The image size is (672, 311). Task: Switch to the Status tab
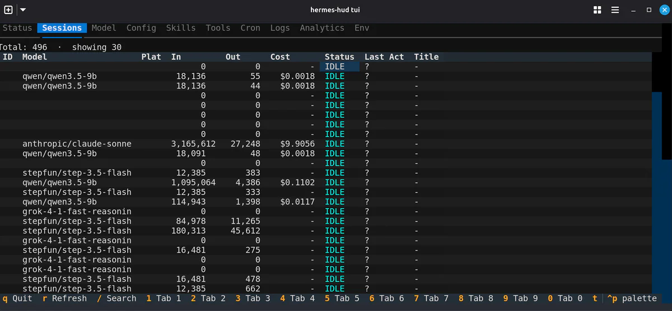point(17,28)
